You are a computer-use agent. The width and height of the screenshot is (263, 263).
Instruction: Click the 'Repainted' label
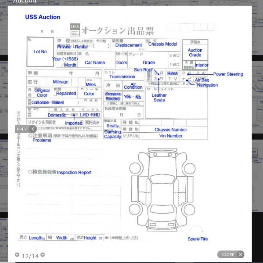pyautogui.click(x=66, y=94)
